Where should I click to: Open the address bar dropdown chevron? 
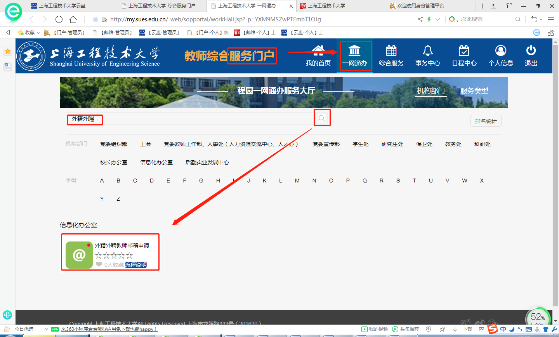tap(438, 19)
